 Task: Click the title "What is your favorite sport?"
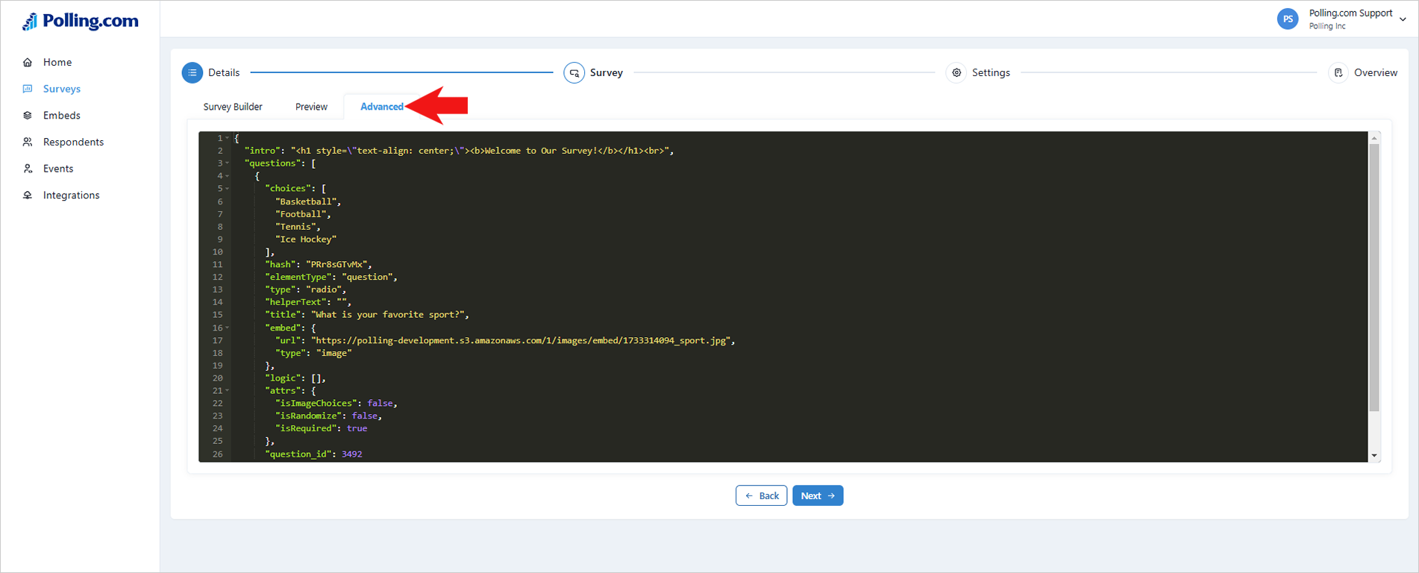389,315
